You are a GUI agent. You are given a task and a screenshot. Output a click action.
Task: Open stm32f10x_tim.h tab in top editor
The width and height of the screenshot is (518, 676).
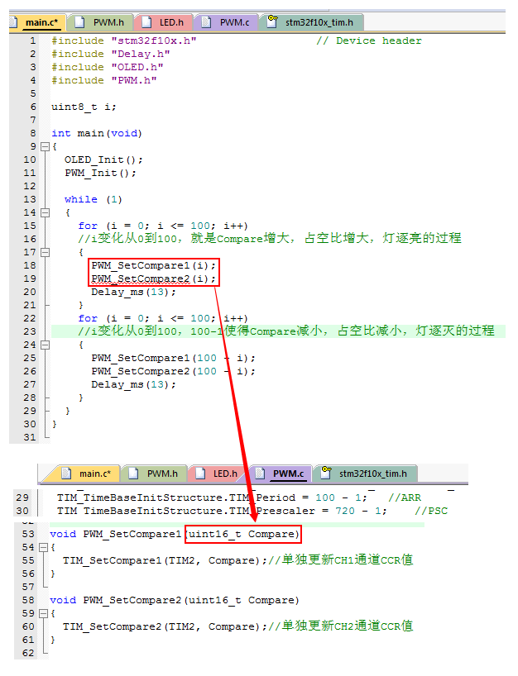pyautogui.click(x=312, y=22)
